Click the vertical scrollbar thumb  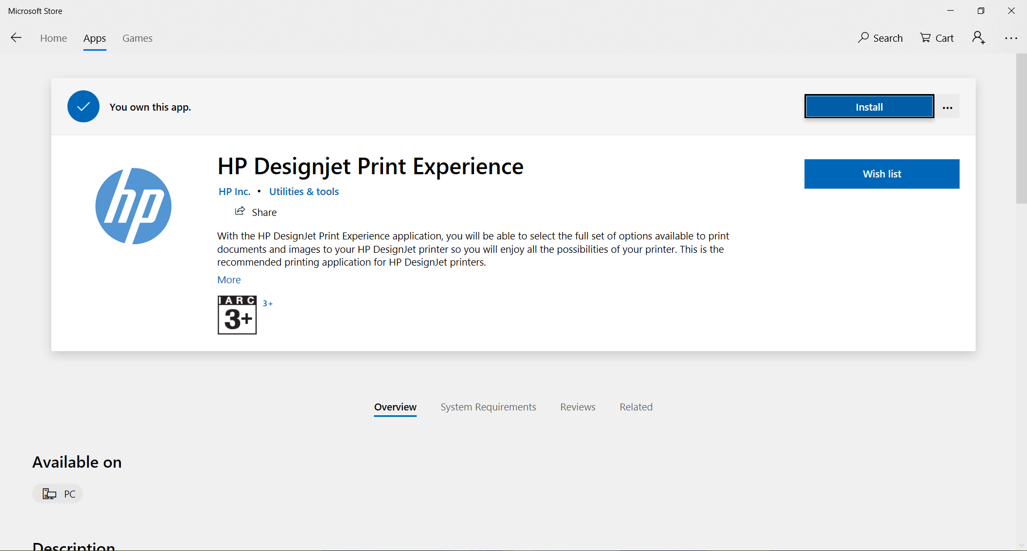1021,128
